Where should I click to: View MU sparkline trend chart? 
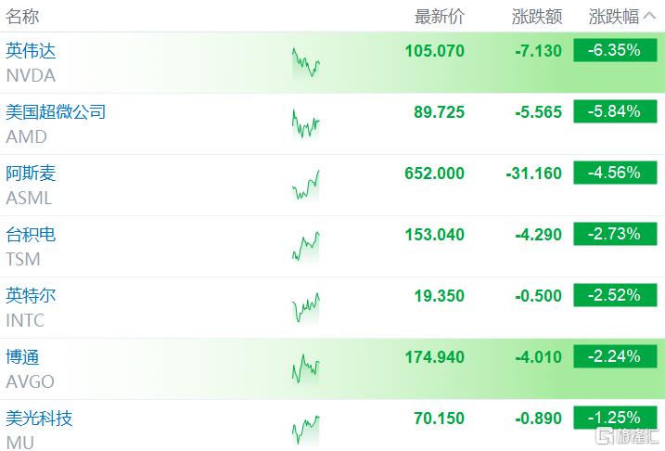[x=306, y=430]
